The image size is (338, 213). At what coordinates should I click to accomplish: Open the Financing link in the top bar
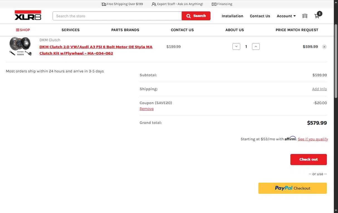pos(222,4)
